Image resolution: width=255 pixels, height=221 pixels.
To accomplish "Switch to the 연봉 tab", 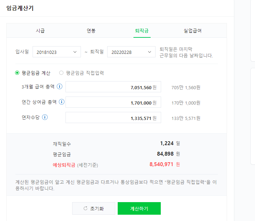I will (91, 30).
